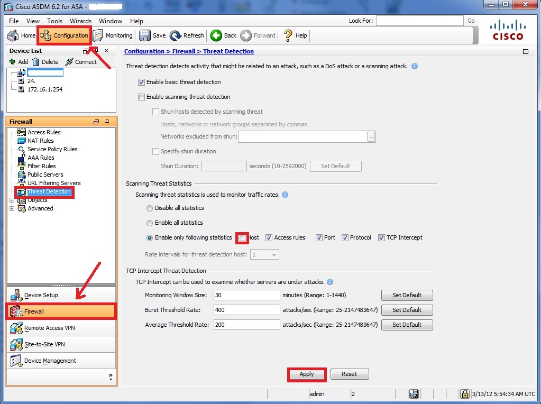Screen dimensions: 541x404
Task: Save the running configuration
Action: tap(152, 35)
